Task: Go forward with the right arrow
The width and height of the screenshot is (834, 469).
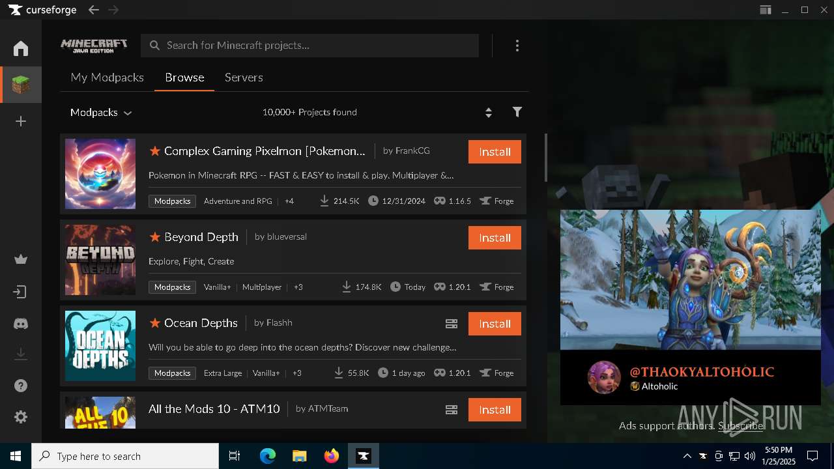Action: click(113, 10)
